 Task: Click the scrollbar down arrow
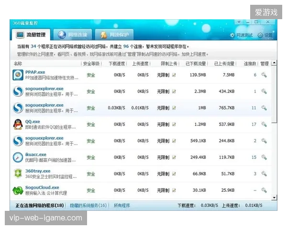coord(274,197)
